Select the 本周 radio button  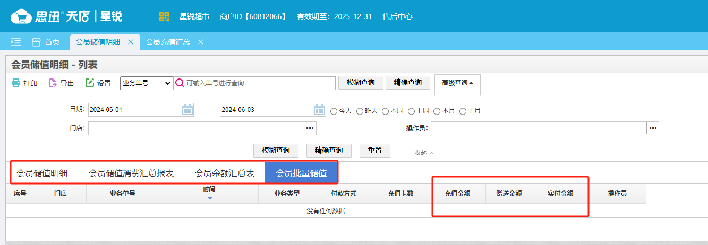386,111
